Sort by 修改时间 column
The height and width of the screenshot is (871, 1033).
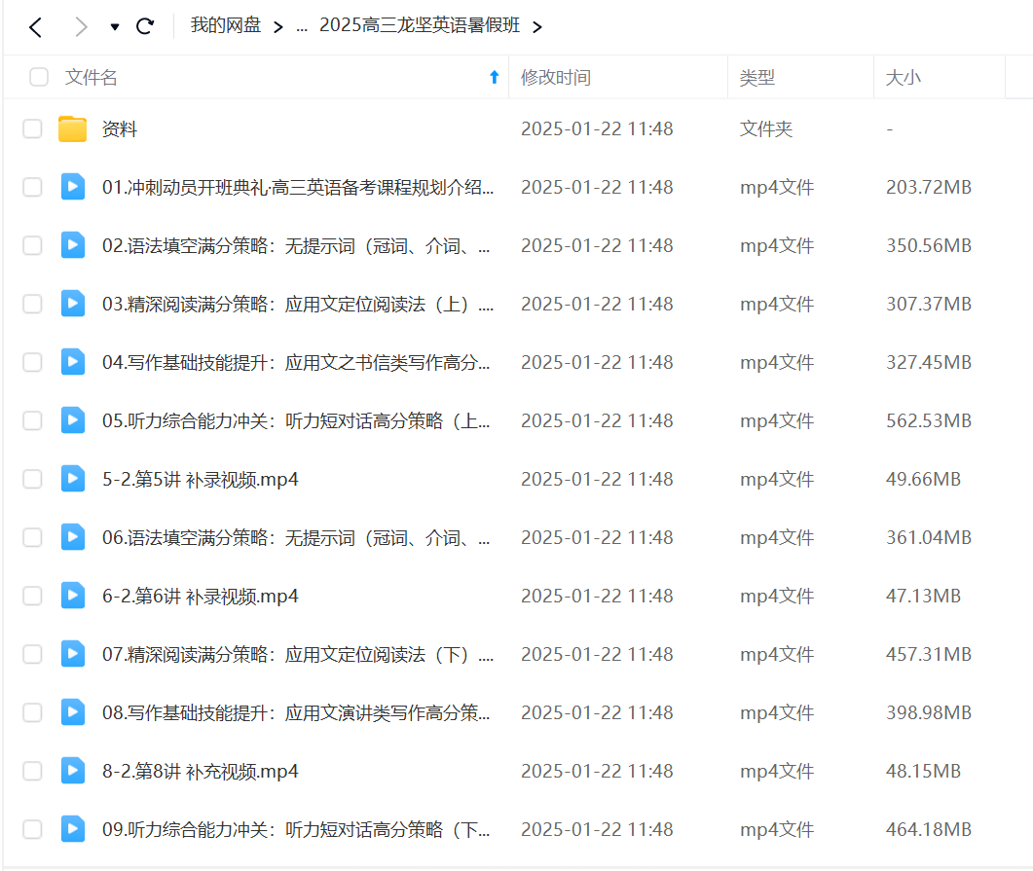pos(555,77)
